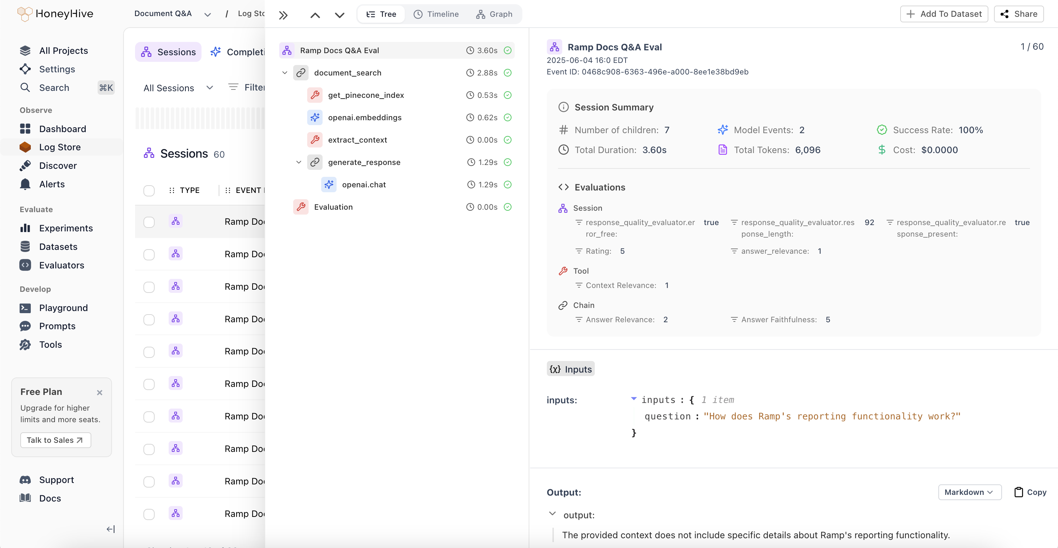Select the openai.chat event in tree

[364, 185]
